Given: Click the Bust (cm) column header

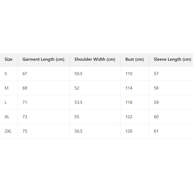Looking at the screenshot, I should 134,59.
